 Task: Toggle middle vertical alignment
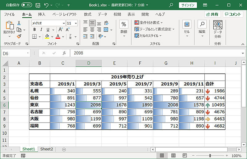click(92, 23)
